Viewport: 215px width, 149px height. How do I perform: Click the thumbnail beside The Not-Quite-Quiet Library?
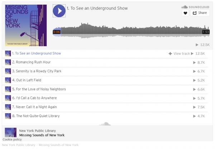coord(8,116)
